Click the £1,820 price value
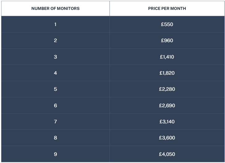 click(167, 73)
